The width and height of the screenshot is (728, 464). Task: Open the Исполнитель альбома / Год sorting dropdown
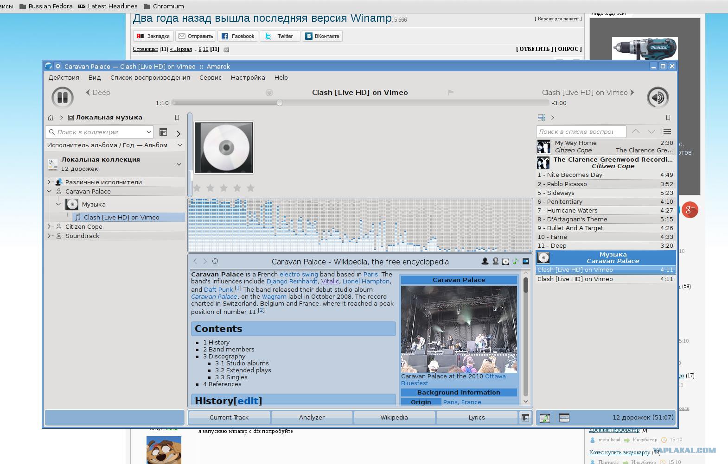pos(115,145)
